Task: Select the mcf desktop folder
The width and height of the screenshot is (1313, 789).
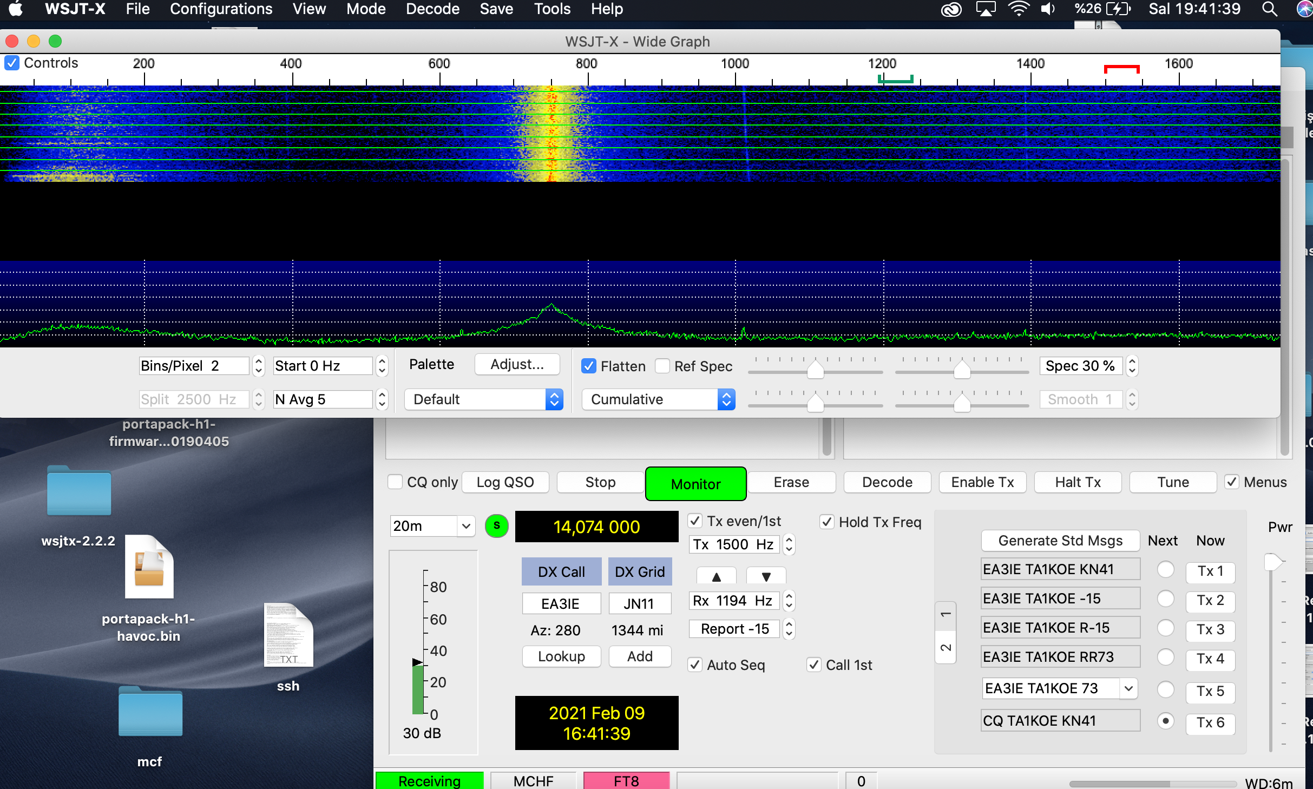Action: tap(150, 712)
